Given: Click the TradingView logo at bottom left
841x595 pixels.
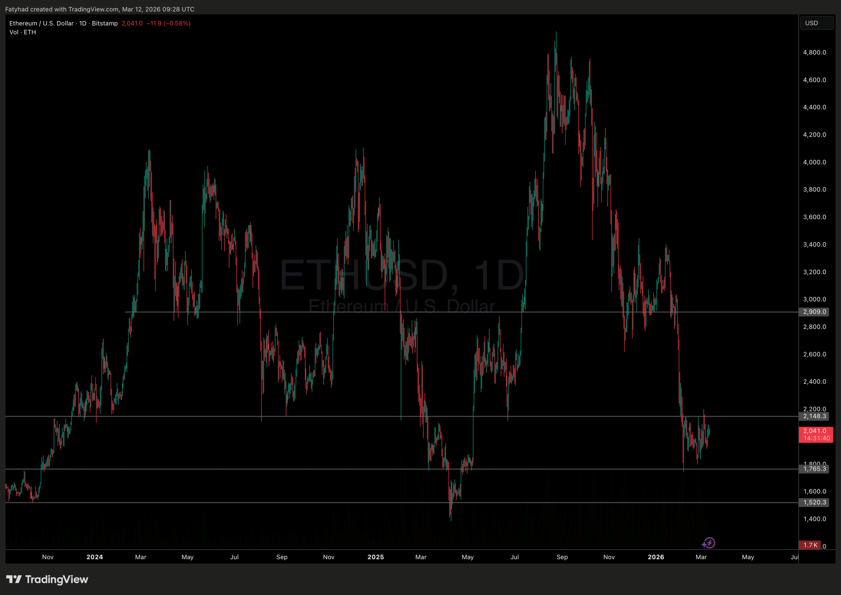Looking at the screenshot, I should tap(47, 579).
